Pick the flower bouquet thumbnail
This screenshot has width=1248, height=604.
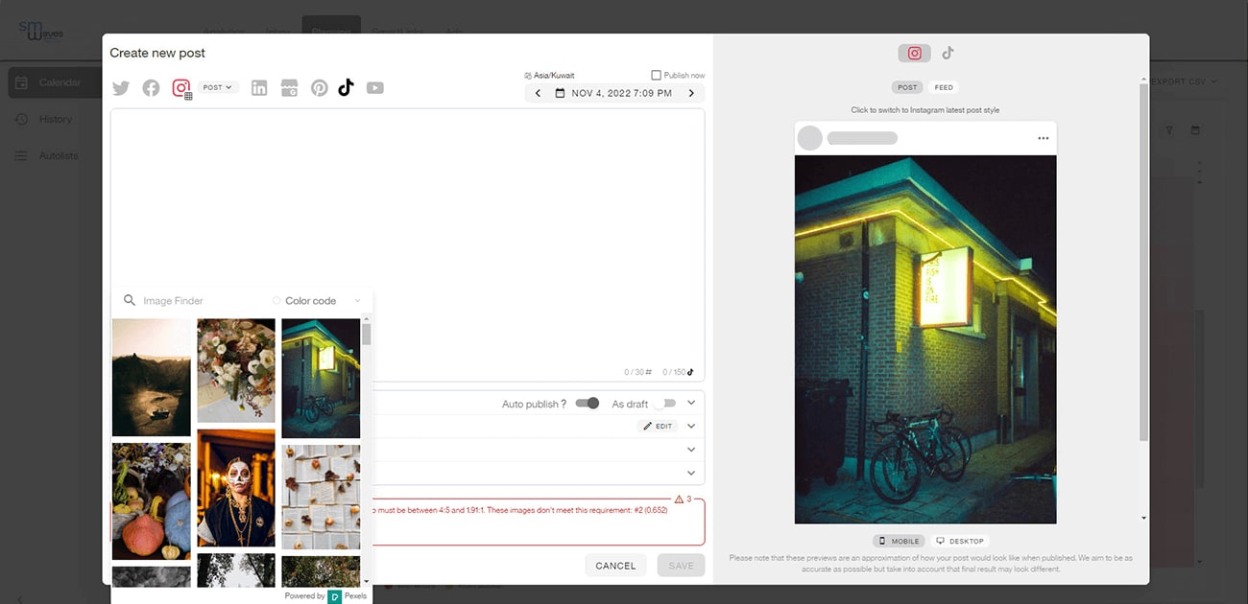pyautogui.click(x=236, y=370)
